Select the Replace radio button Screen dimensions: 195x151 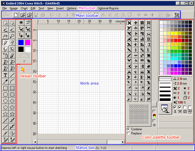[128, 133]
